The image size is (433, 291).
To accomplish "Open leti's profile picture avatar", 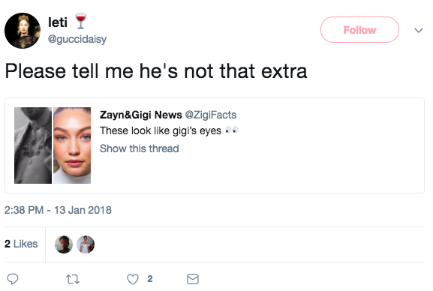I will [x=23, y=31].
